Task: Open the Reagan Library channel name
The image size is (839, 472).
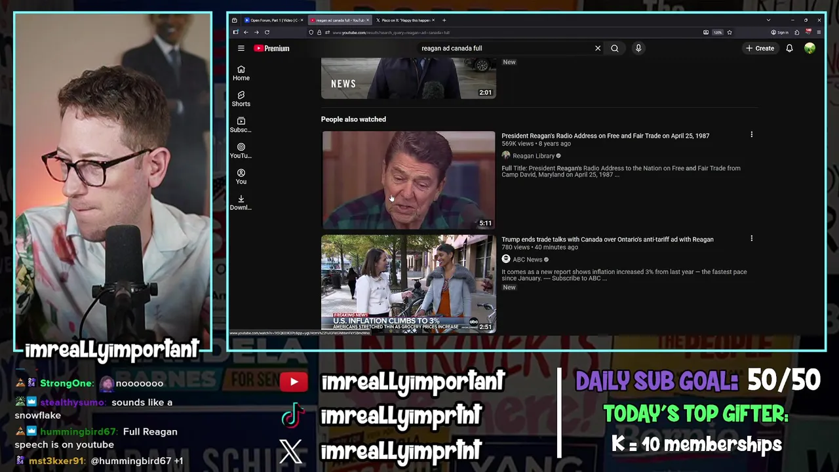Action: 534,156
